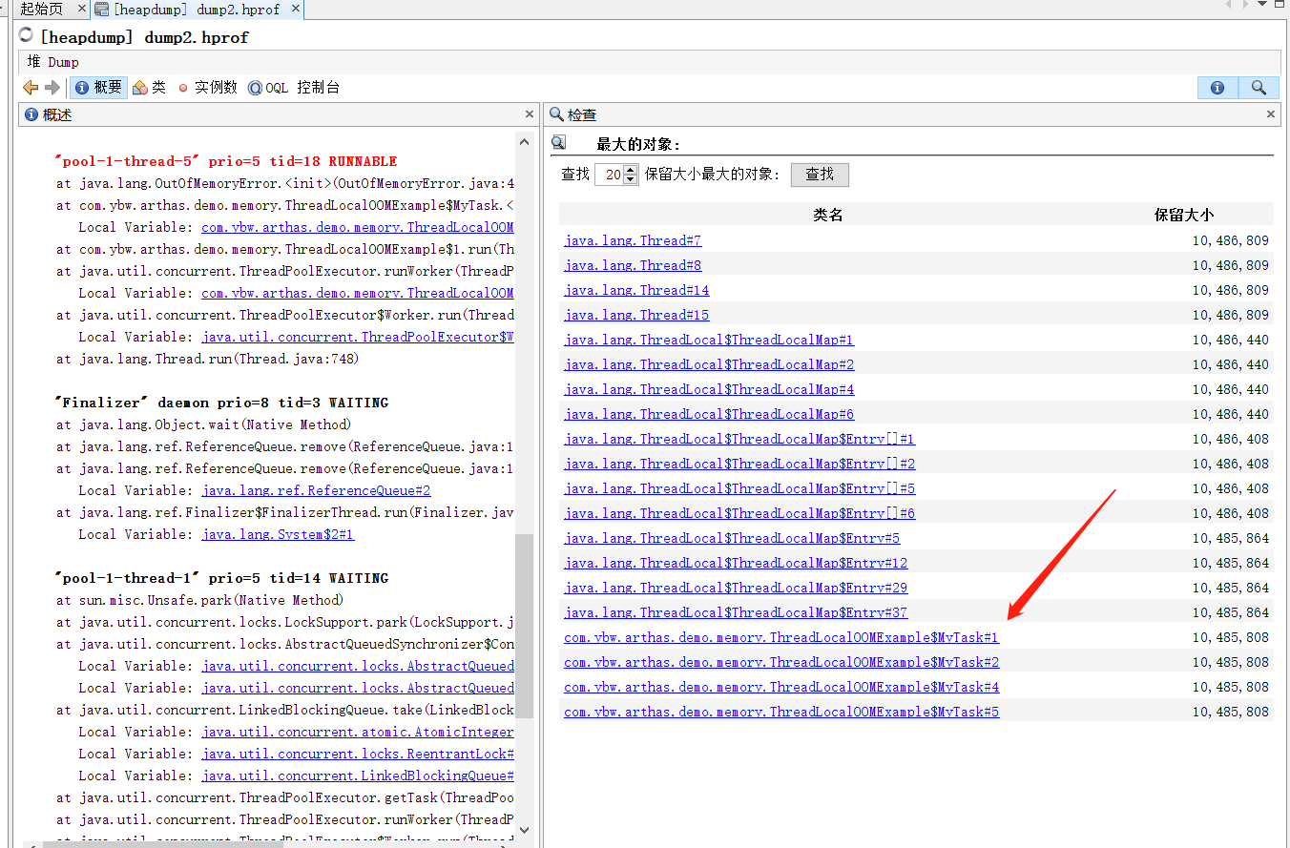The height and width of the screenshot is (848, 1290).
Task: Open the 实例数 (Instances) view
Action: tap(207, 87)
